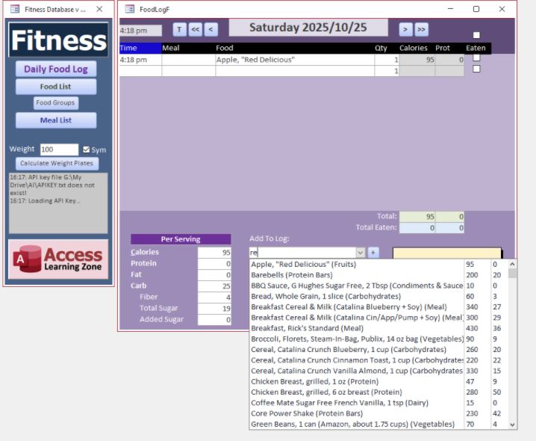Image resolution: width=536 pixels, height=441 pixels.
Task: Click the Access Learning Zone logo
Action: pyautogui.click(x=58, y=259)
